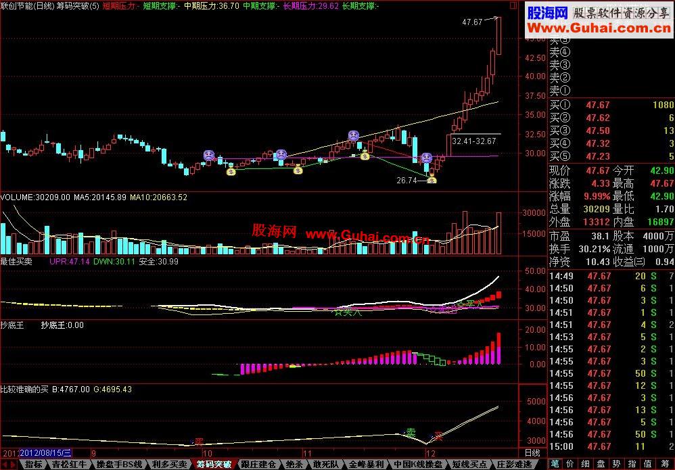This screenshot has width=675, height=470.
Task: Select the active 筹码突破 tab
Action: pos(214,465)
